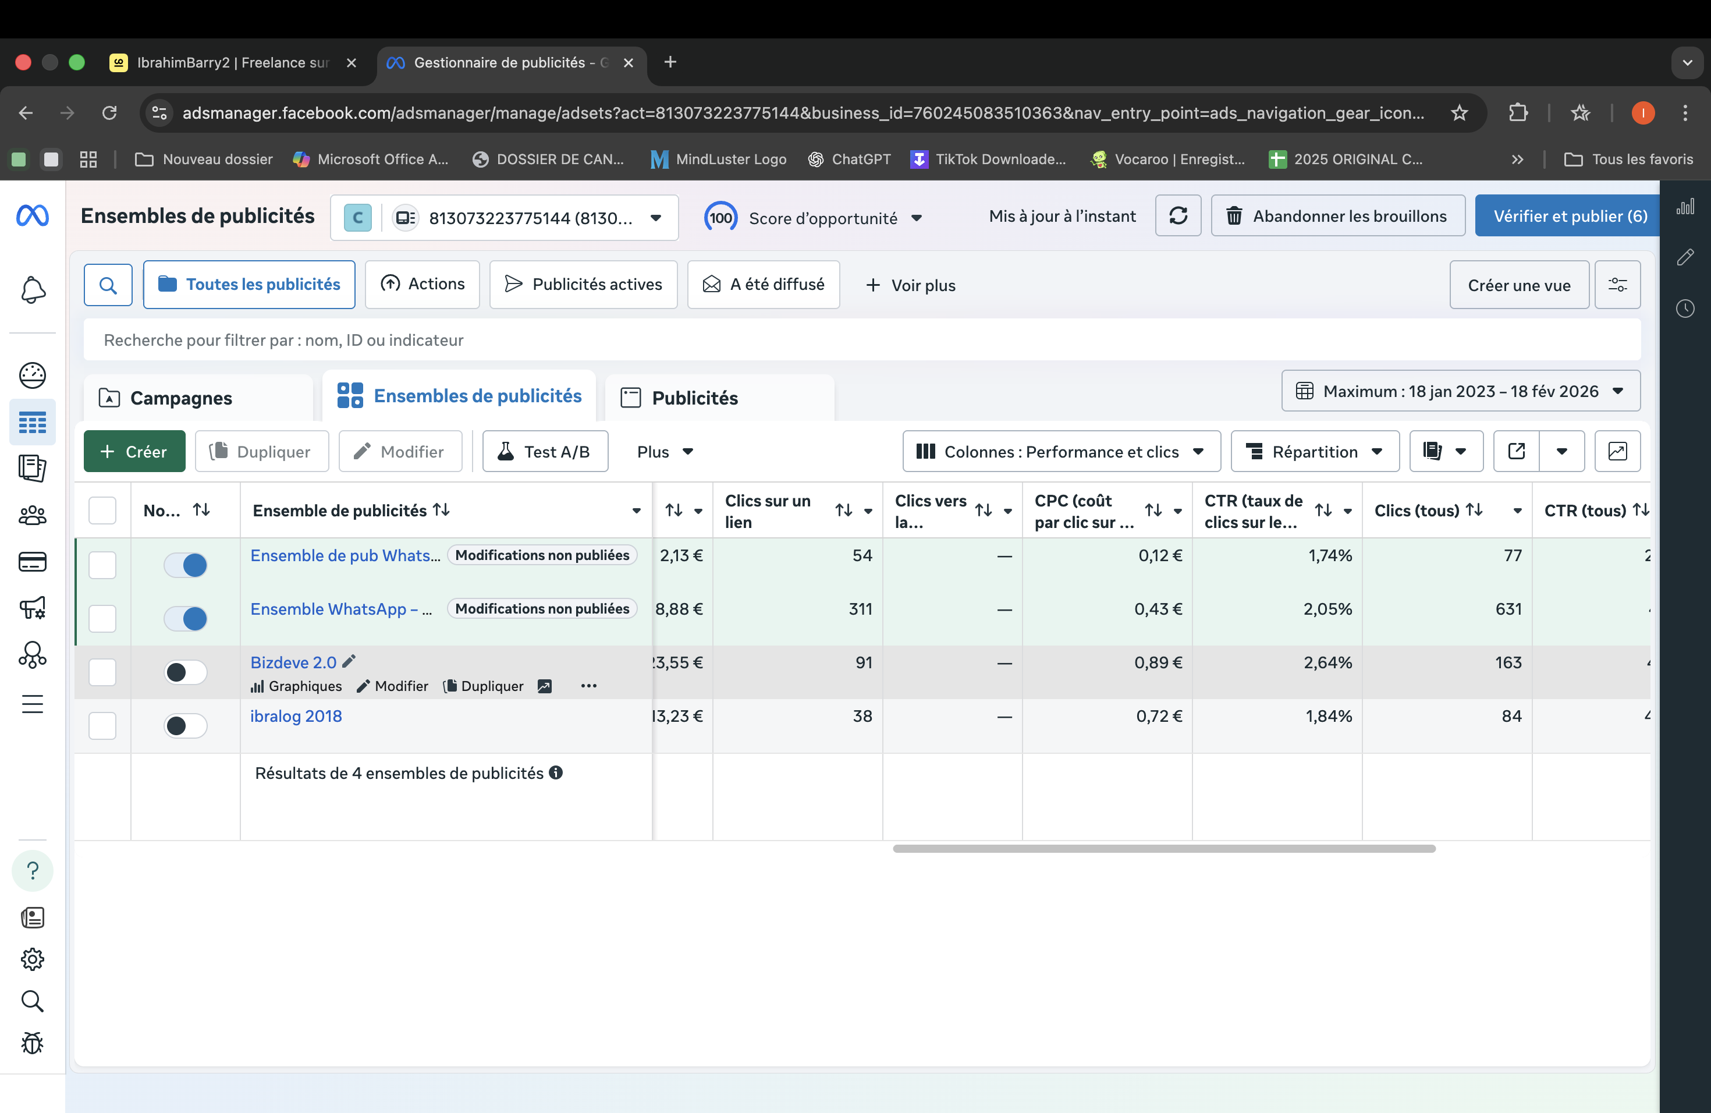
Task: Tick the checkbox for ibralog 2018 row
Action: [x=102, y=725]
